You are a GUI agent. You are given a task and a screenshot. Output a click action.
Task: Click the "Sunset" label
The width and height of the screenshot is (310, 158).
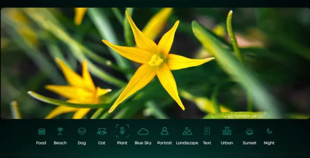point(250,143)
